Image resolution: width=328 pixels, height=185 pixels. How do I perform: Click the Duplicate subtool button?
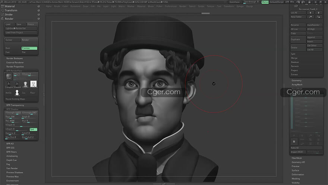298,40
